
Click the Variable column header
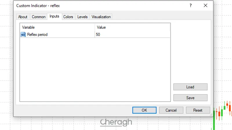(x=57, y=27)
